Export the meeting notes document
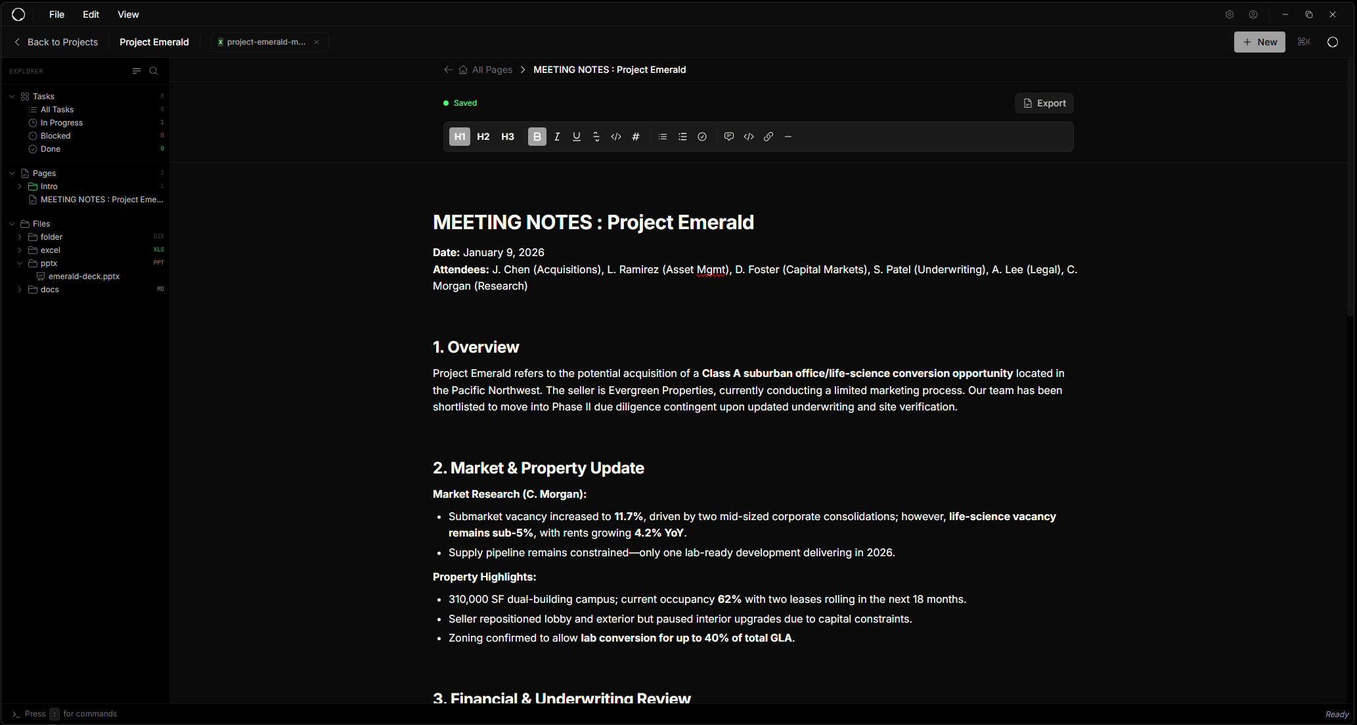Viewport: 1357px width, 725px height. pos(1044,103)
